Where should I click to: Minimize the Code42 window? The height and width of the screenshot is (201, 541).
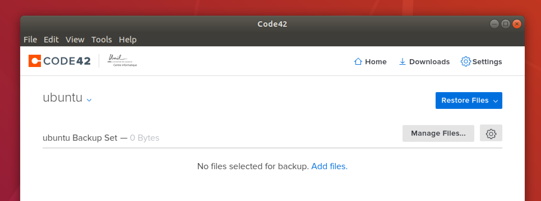pyautogui.click(x=494, y=24)
